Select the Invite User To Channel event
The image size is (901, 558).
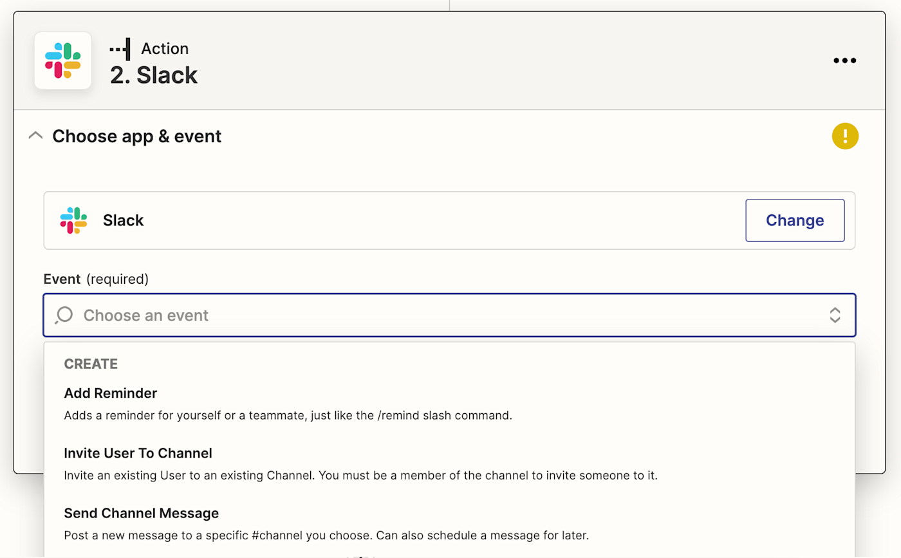pos(449,464)
